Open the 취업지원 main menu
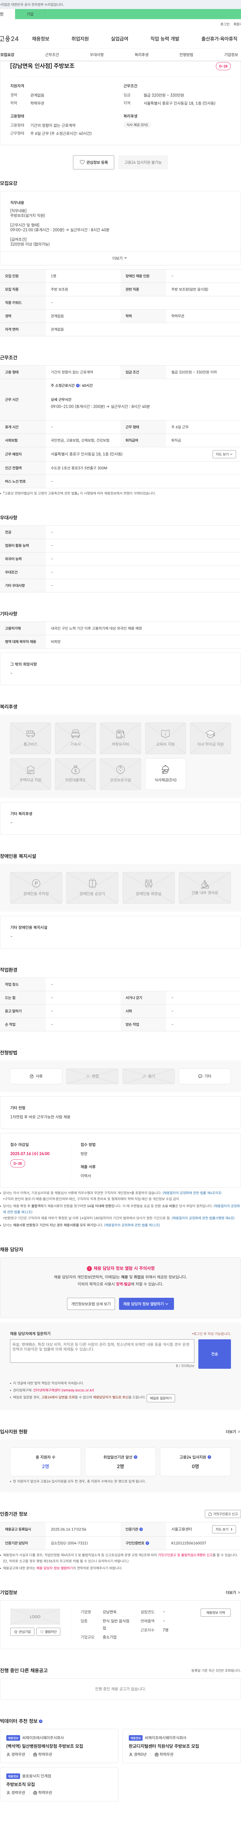 point(80,39)
